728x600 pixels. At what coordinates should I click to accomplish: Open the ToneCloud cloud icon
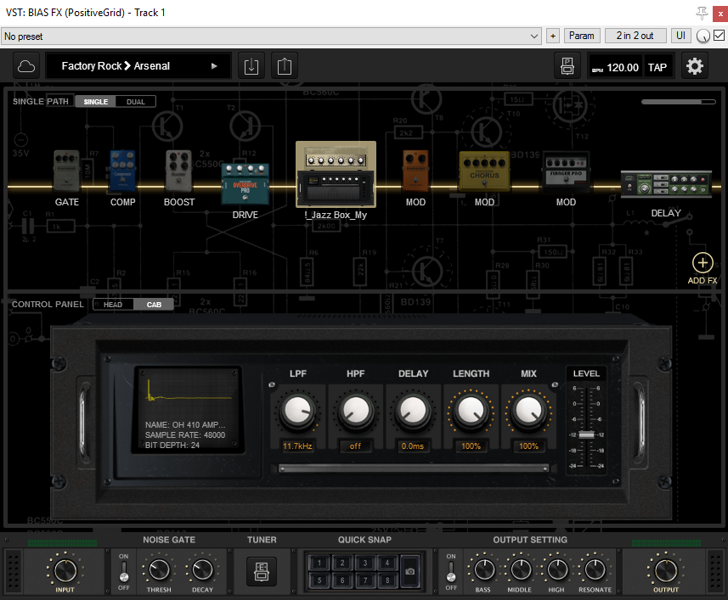[x=26, y=67]
